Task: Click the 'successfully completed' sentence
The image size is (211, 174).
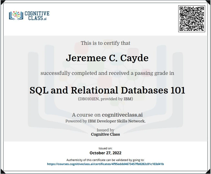Action: (107, 73)
